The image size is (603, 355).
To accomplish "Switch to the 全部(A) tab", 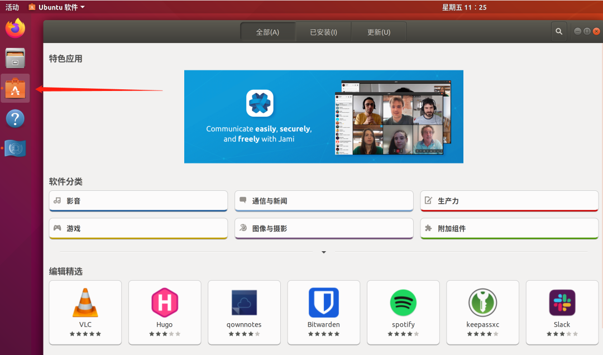I will 267,32.
